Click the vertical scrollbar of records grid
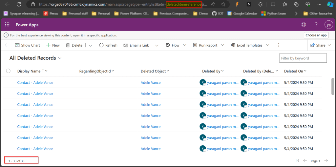Image resolution: width=336 pixels, height=167 pixels. [x=333, y=85]
